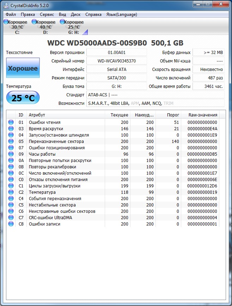Click the interface field Serial ATA
This screenshot has height=306, width=232.
pyautogui.click(x=117, y=69)
